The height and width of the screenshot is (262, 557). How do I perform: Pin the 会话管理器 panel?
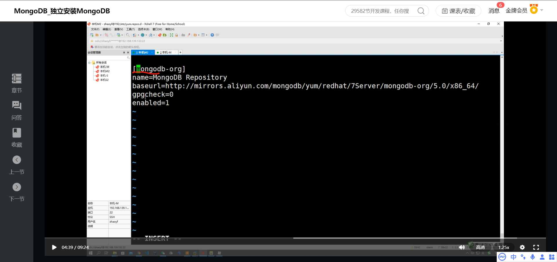pos(124,53)
